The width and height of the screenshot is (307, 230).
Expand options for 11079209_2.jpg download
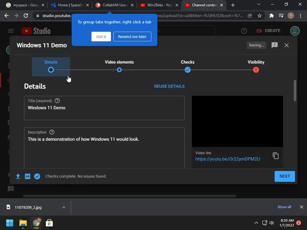pyautogui.click(x=64, y=207)
